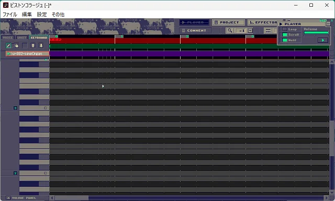This screenshot has width=335, height=201.
Task: Open the 設定 menu
Action: pyautogui.click(x=42, y=15)
